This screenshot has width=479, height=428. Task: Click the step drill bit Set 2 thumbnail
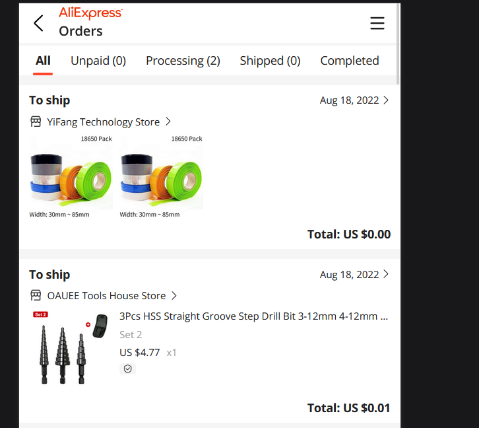click(71, 347)
